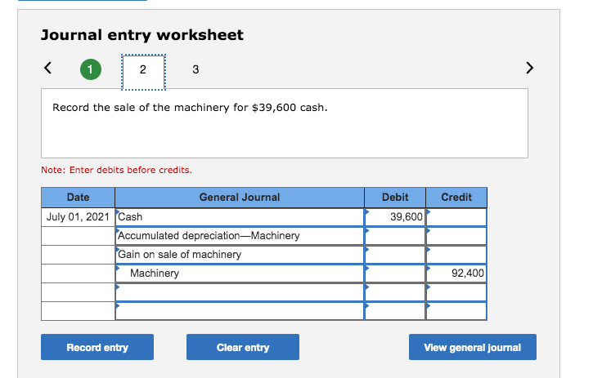Image resolution: width=593 pixels, height=378 pixels.
Task: Click the Date column header
Action: 78,197
